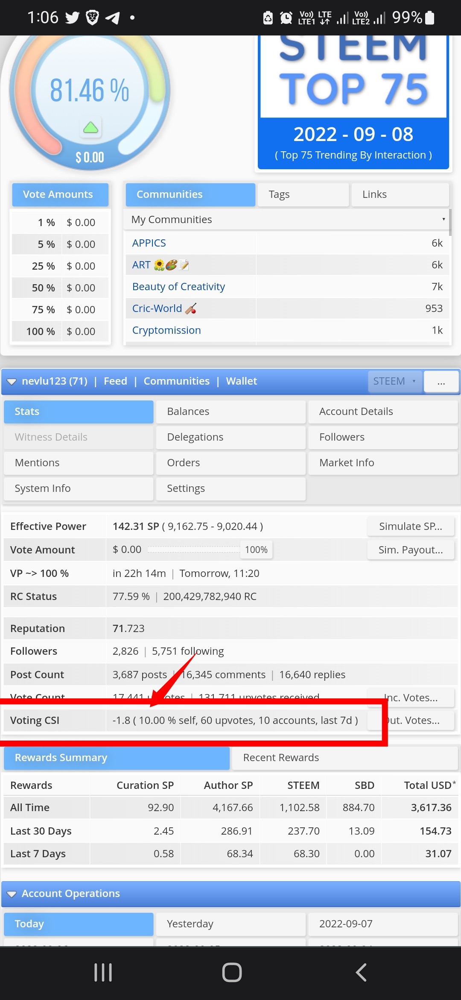Switch to Rewards Summary tab
461x1000 pixels.
click(x=117, y=758)
